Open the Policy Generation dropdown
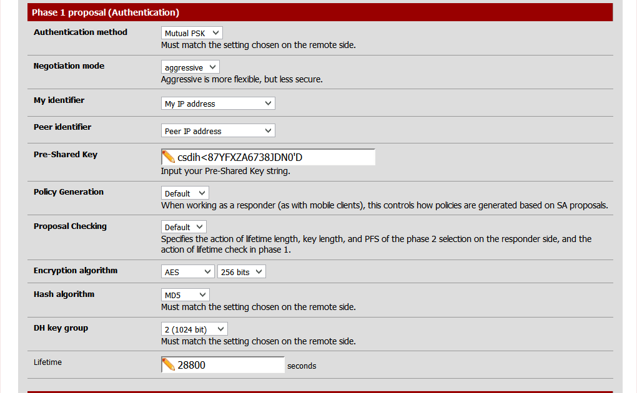 tap(185, 193)
